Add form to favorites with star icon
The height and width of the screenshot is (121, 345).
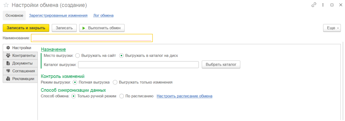point(6,5)
